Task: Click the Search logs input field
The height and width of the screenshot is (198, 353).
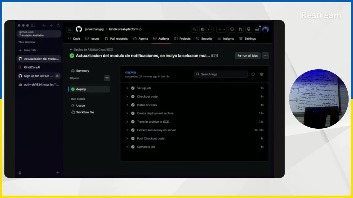Action: tap(221, 74)
